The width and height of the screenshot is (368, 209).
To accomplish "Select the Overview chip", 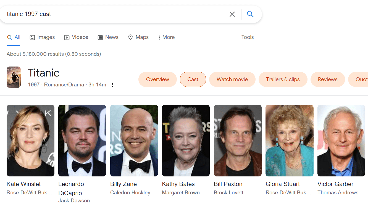I will 157,79.
